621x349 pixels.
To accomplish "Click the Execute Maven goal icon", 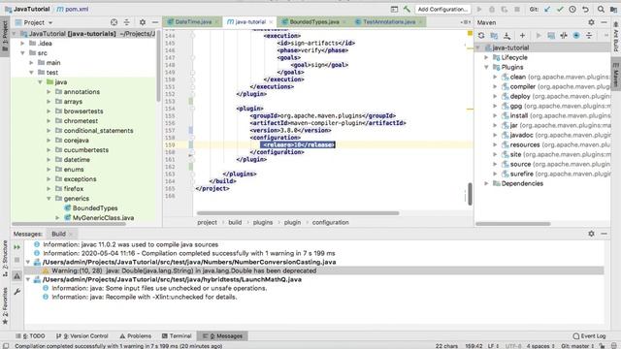I will tap(551, 36).
